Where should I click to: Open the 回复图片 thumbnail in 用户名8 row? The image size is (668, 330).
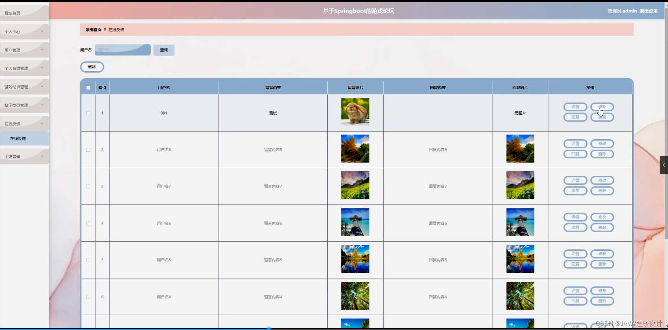tap(520, 149)
